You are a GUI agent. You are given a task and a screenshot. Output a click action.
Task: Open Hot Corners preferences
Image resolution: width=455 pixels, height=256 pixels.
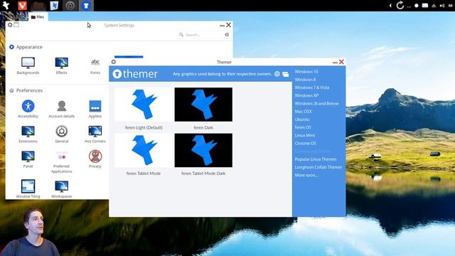[95, 134]
